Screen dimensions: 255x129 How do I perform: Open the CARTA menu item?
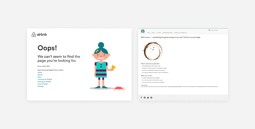click(153, 33)
